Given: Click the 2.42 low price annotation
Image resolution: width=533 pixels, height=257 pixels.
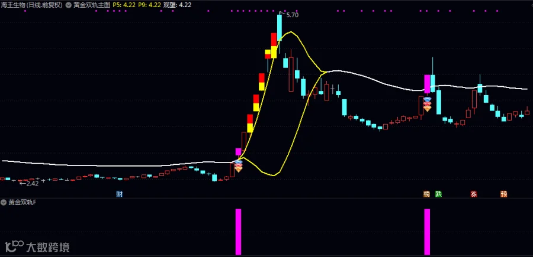Looking at the screenshot, I should pos(32,183).
